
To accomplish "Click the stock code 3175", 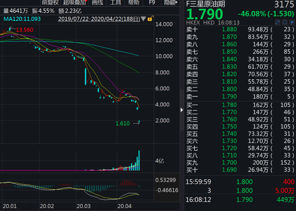I will pos(284,4).
